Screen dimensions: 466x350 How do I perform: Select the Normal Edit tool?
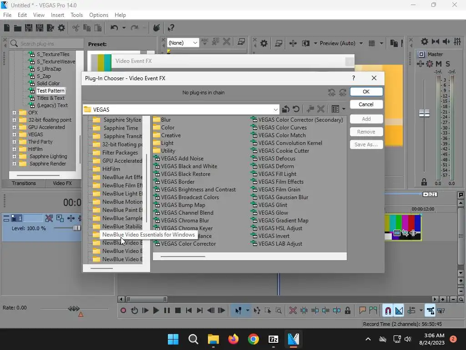tap(238, 311)
